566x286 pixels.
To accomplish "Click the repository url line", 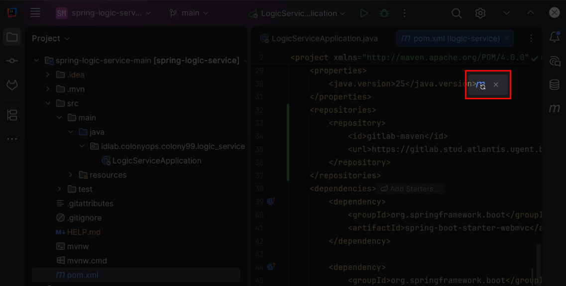I will (x=445, y=149).
